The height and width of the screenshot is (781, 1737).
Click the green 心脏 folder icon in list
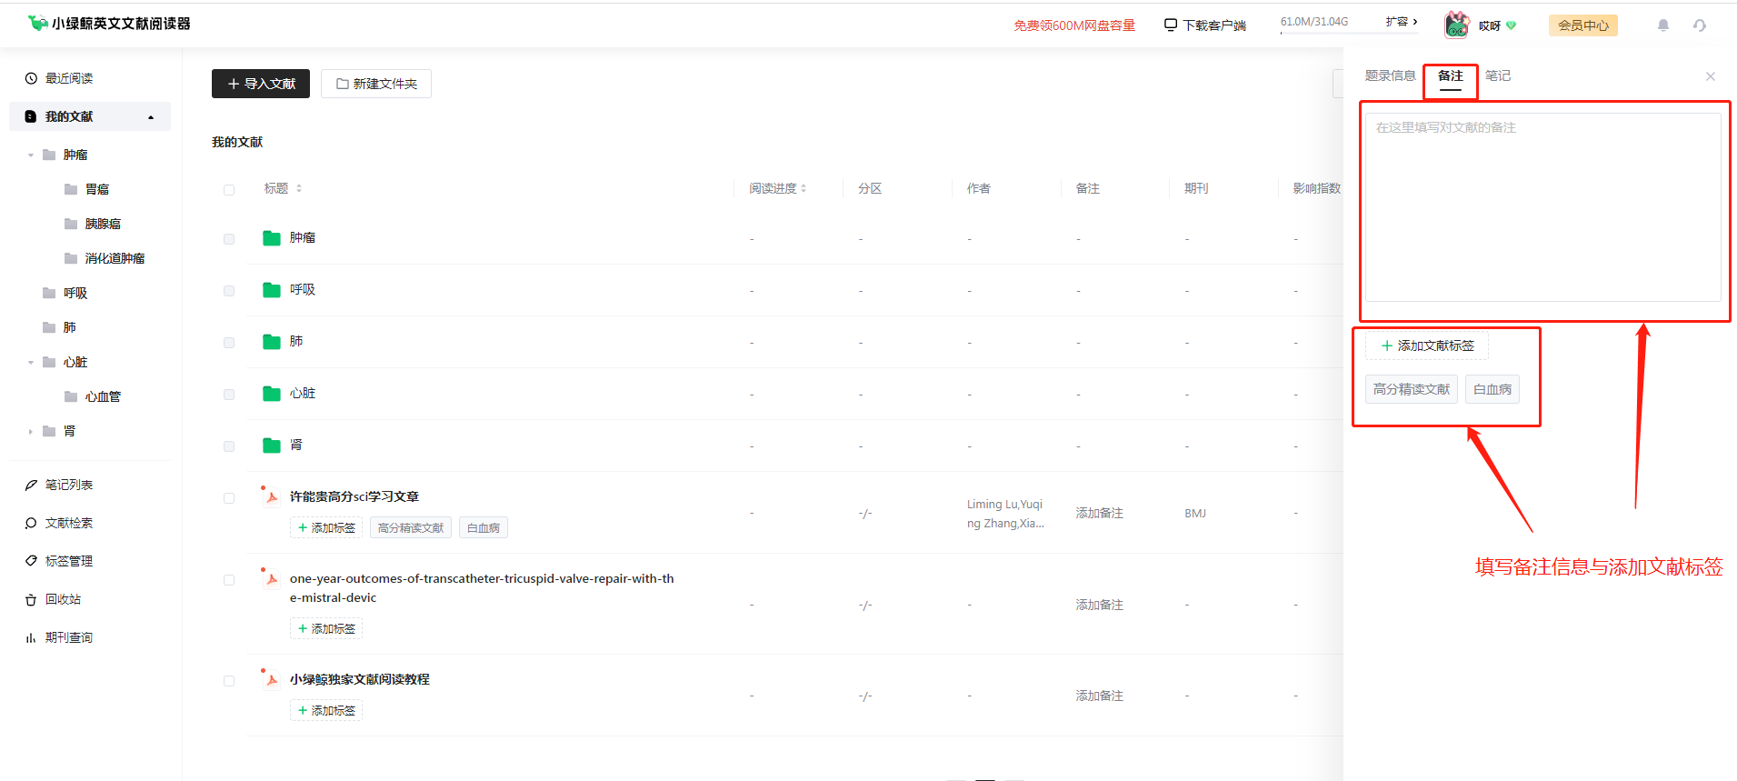[271, 394]
